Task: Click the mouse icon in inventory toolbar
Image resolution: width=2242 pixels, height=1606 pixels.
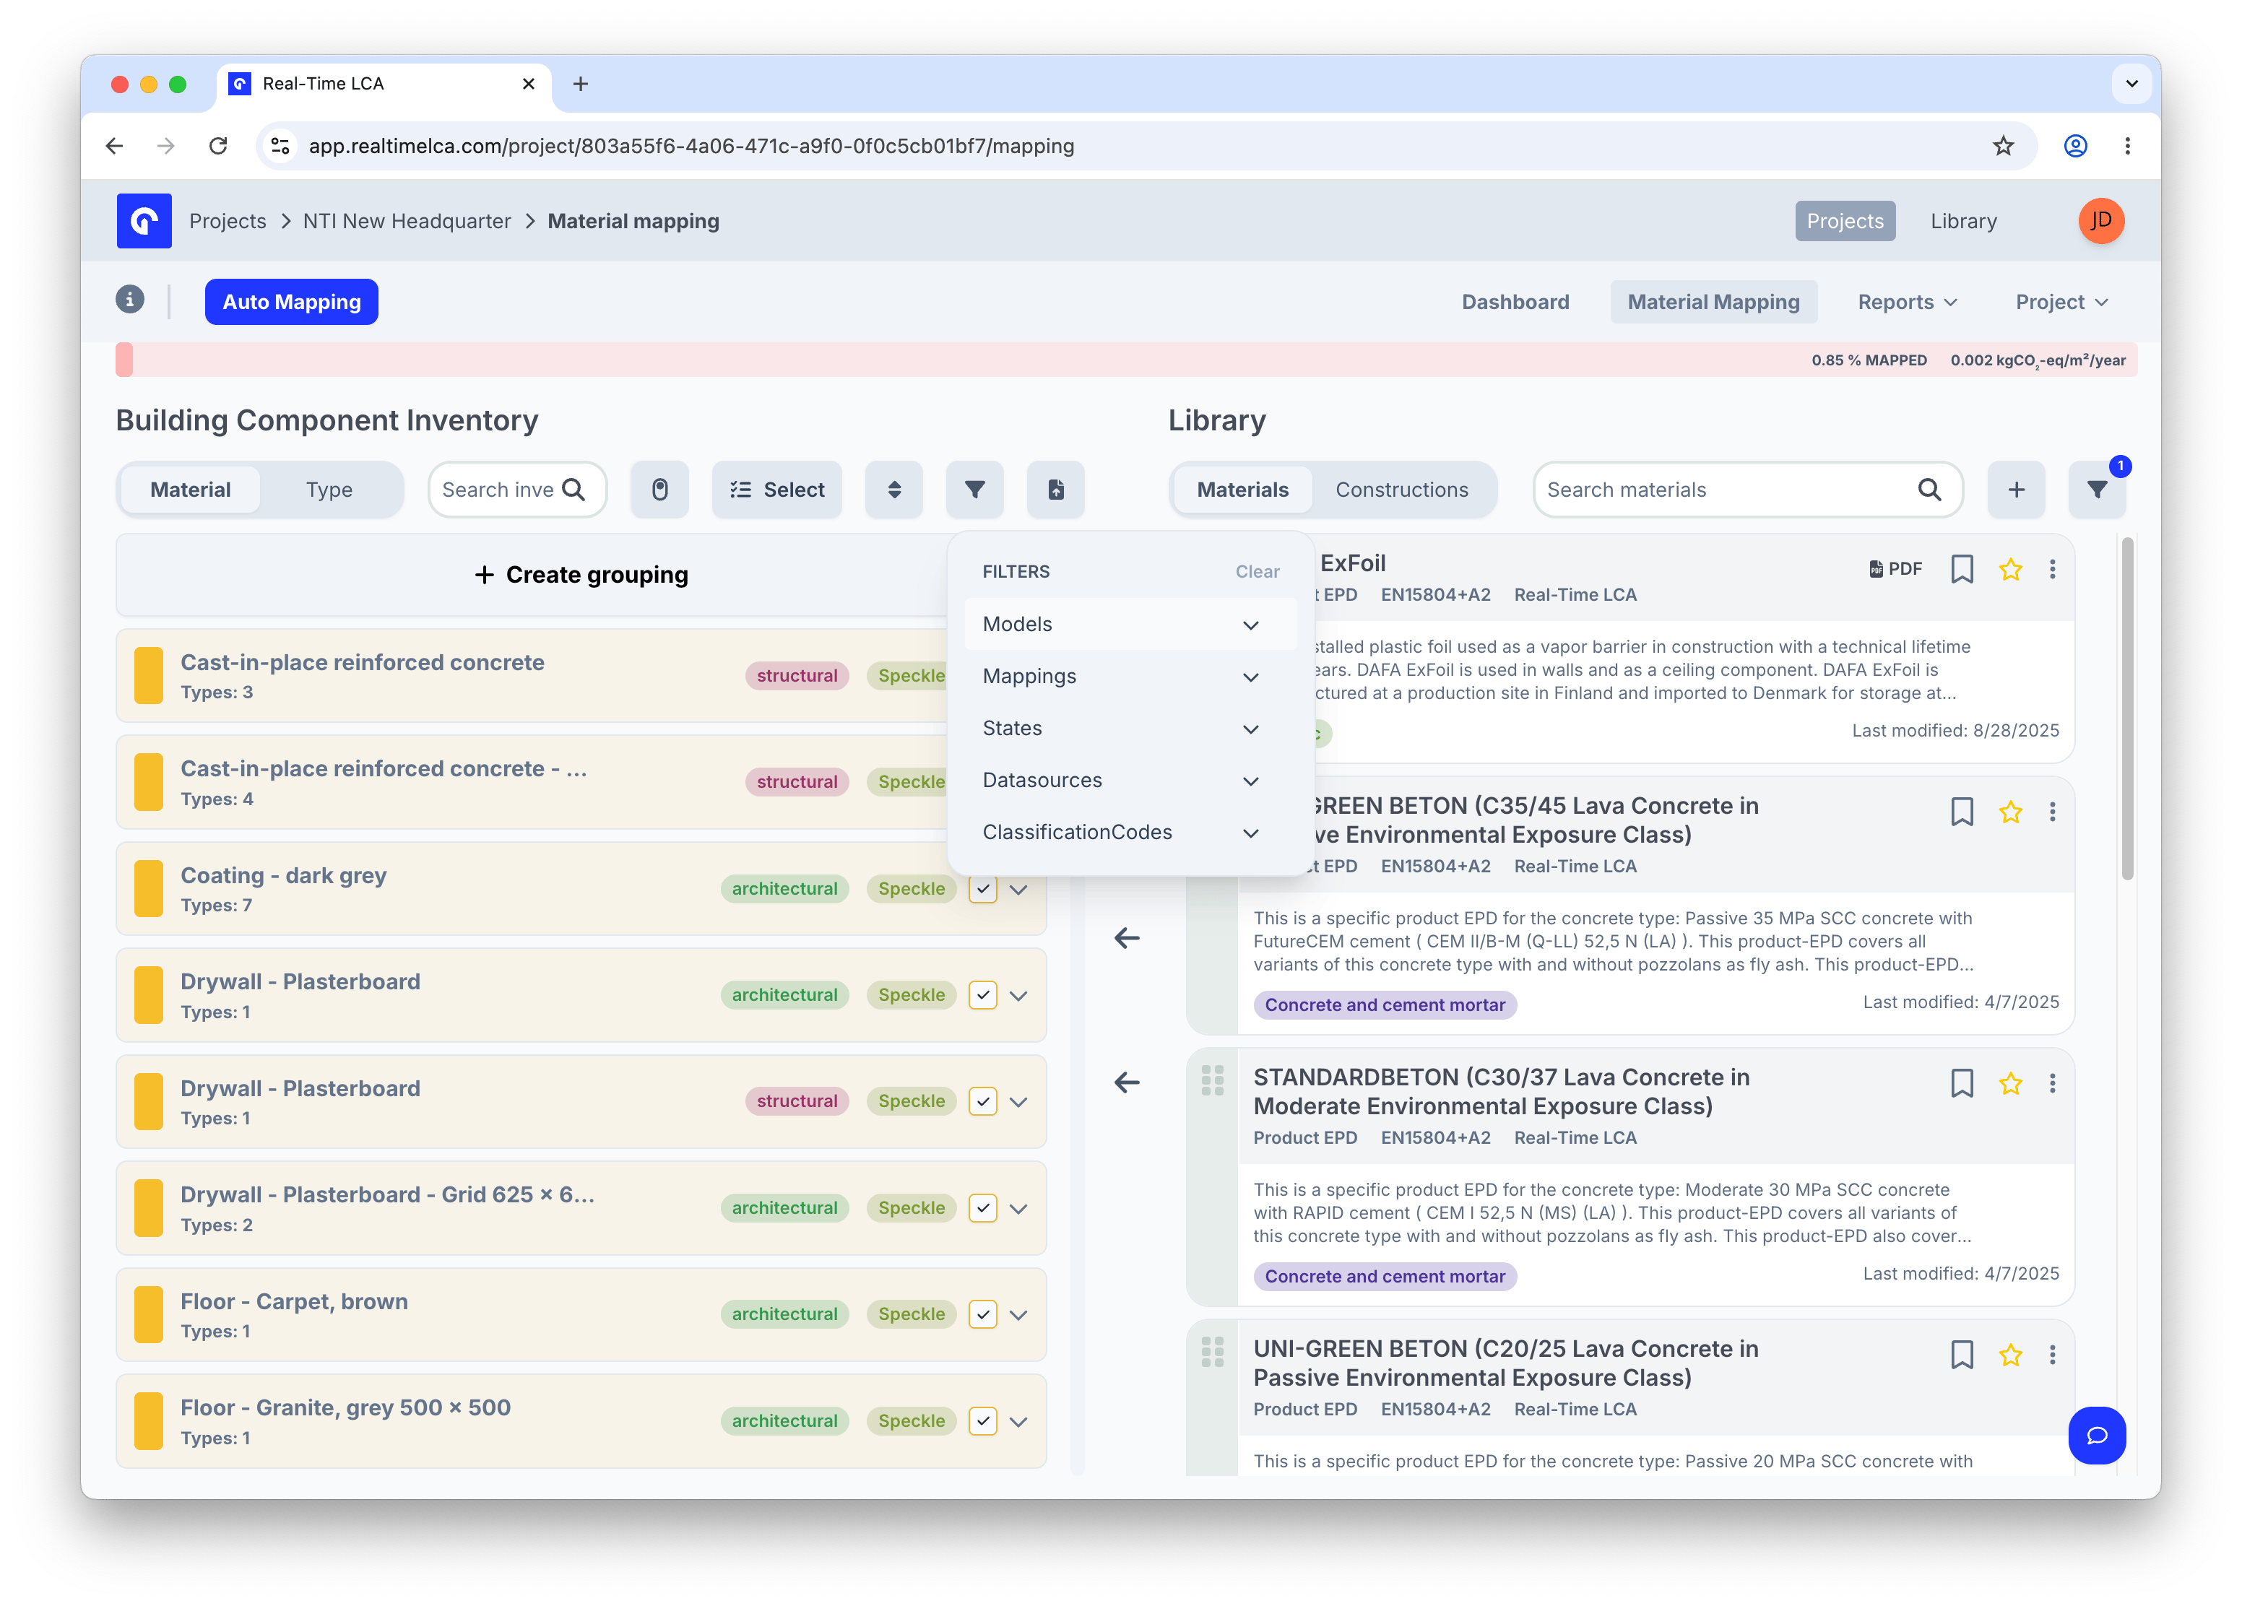Action: pos(660,489)
